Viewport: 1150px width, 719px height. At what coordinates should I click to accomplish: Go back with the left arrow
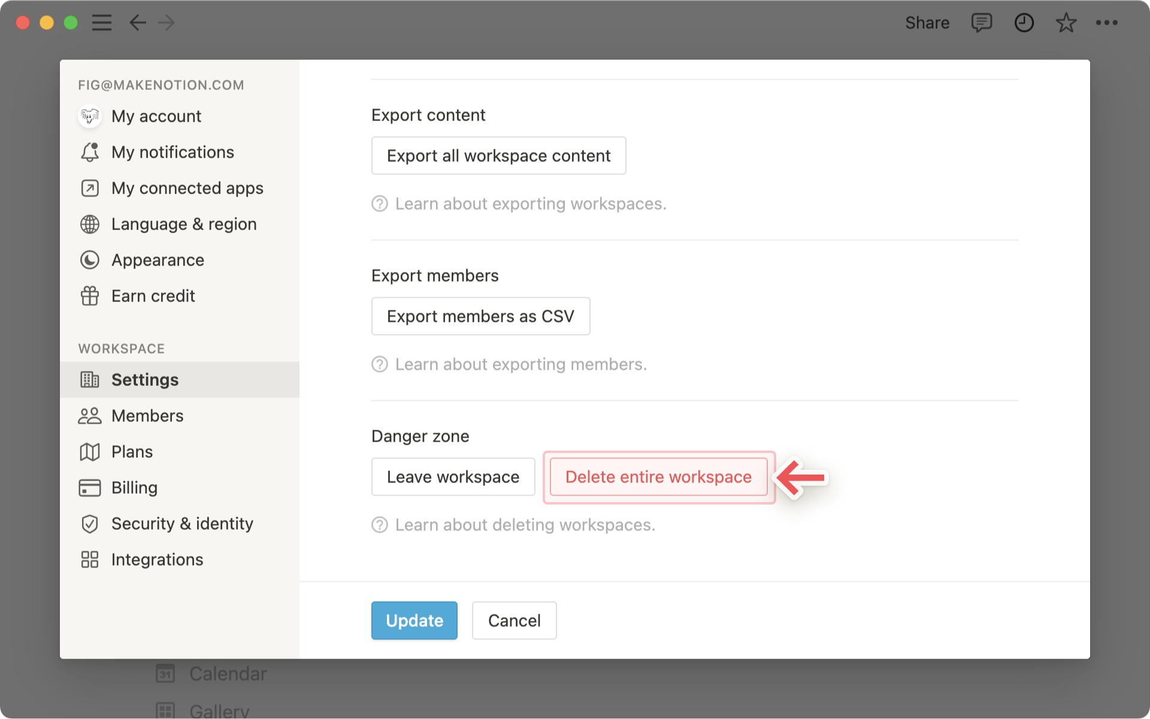point(138,23)
